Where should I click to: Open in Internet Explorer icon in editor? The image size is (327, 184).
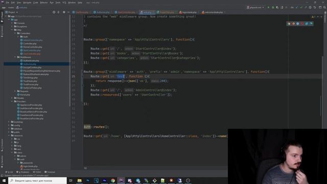[307, 24]
